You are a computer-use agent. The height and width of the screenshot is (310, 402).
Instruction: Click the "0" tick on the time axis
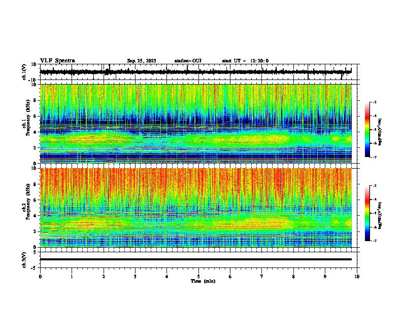click(40, 277)
